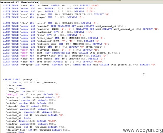The height and width of the screenshot is (133, 163).
Task: Click the `jiayou` column name
Action: coord(41,17)
